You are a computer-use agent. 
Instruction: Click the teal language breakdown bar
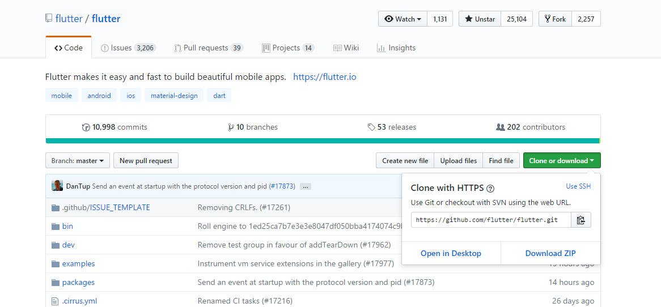pos(323,140)
